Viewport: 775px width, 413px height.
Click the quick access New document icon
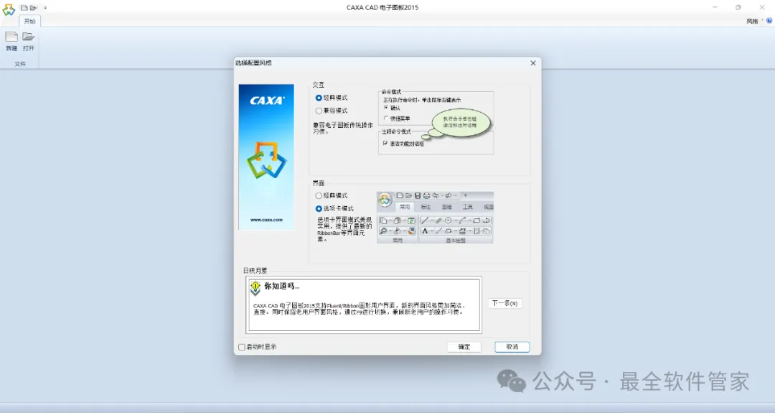pyautogui.click(x=24, y=8)
